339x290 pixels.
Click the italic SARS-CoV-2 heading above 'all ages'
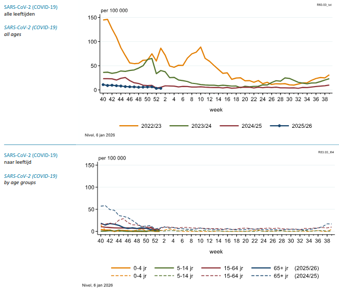31,27
